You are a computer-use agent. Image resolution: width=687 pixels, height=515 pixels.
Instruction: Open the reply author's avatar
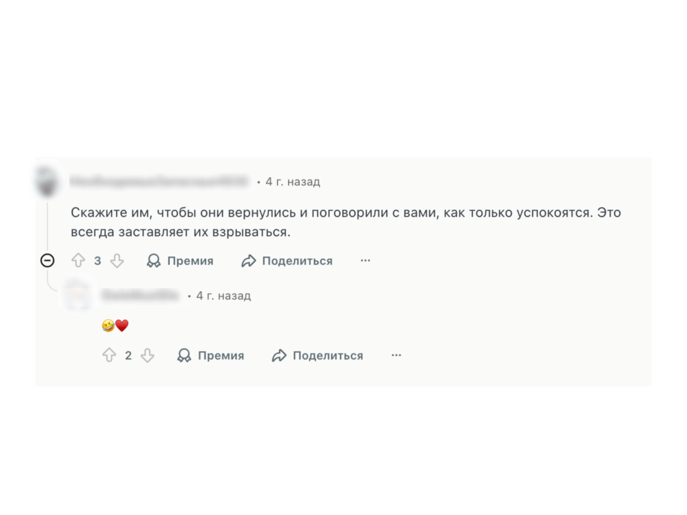tap(77, 295)
